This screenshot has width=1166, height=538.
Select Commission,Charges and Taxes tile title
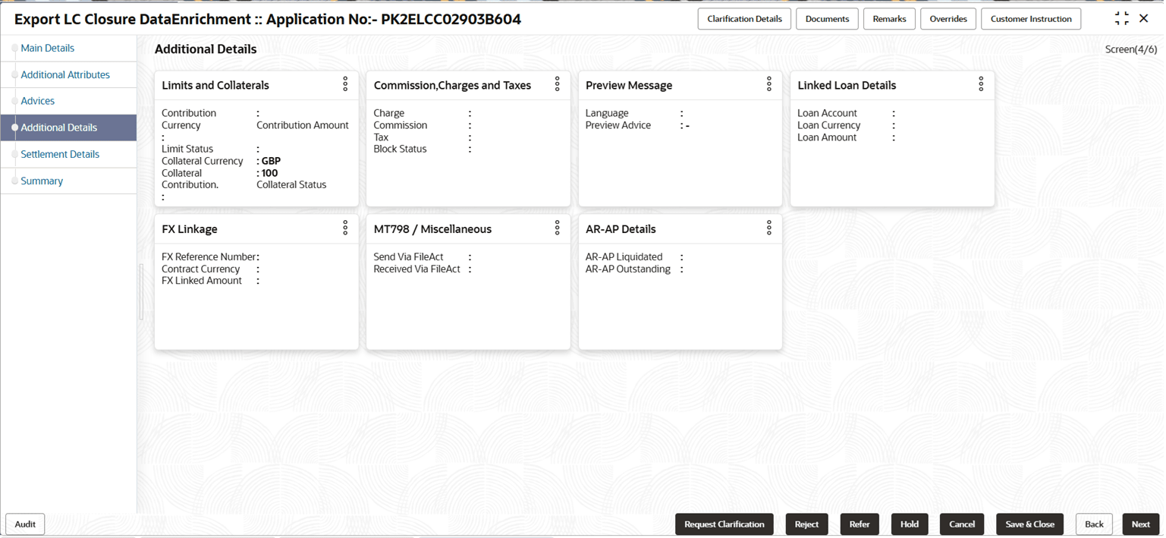452,85
